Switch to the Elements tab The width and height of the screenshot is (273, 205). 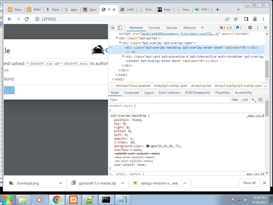pyautogui.click(x=136, y=28)
